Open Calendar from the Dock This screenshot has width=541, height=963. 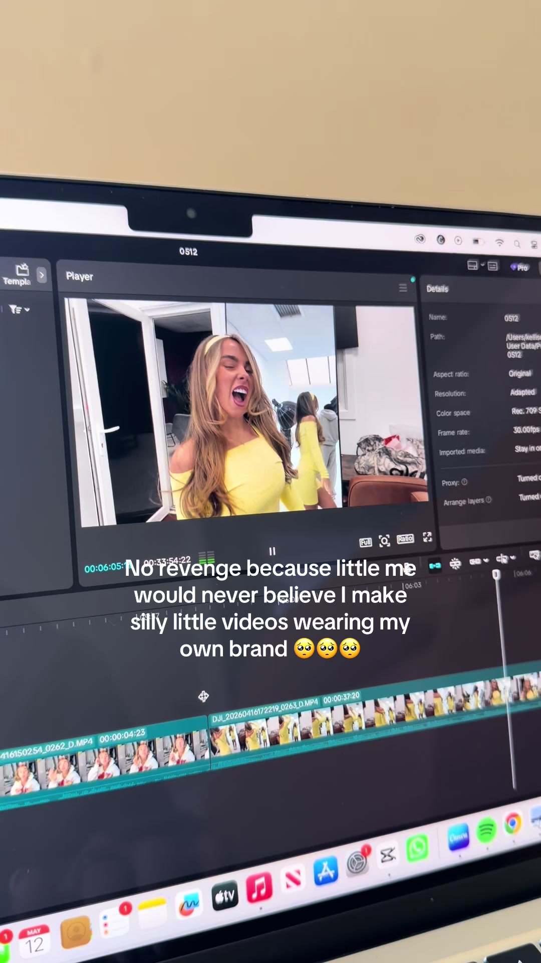(34, 941)
